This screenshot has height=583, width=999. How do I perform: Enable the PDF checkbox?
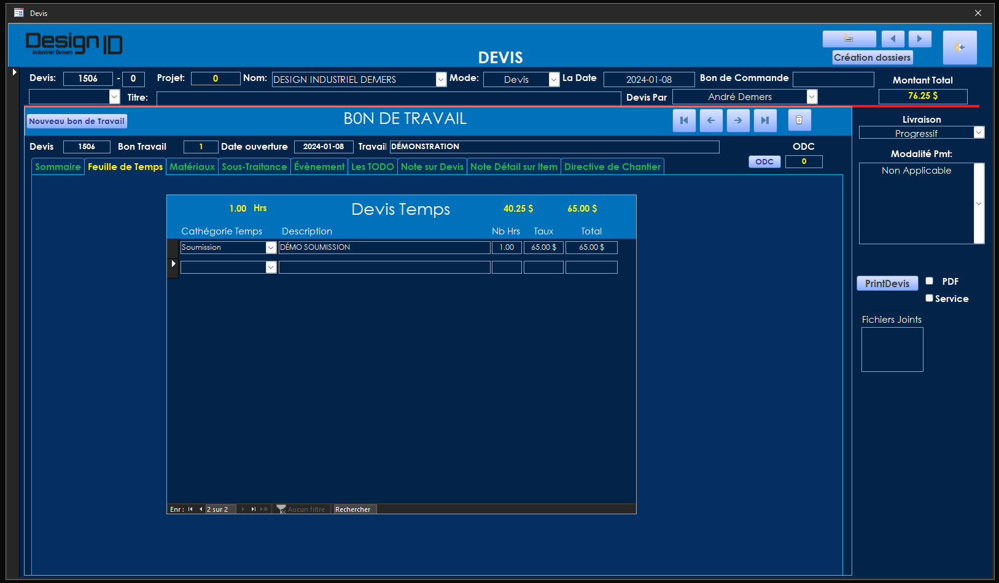pos(929,281)
